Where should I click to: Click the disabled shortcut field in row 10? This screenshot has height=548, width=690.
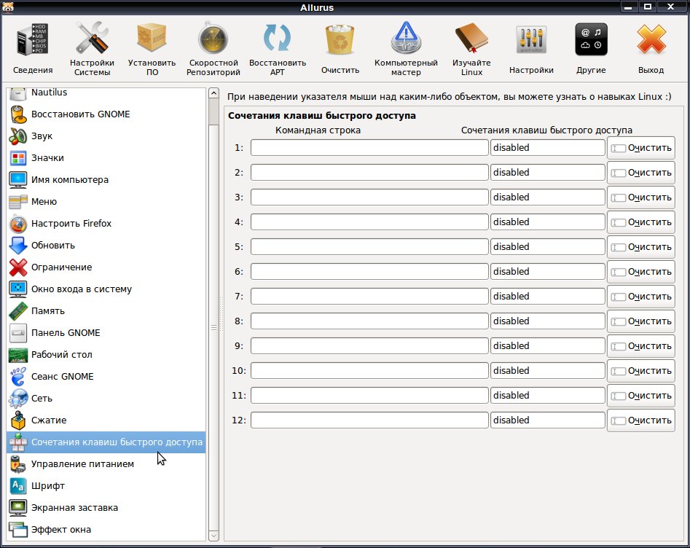(548, 371)
